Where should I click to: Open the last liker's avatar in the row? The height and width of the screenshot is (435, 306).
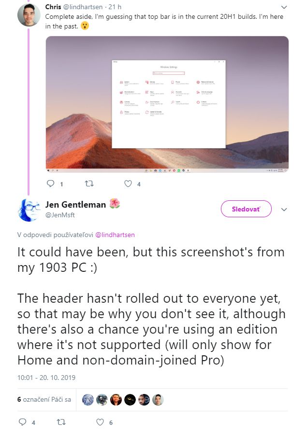158,400
